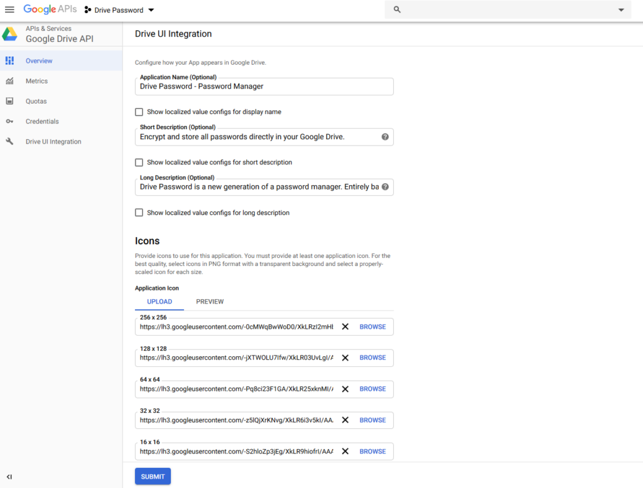Open Credentials in the sidebar
The width and height of the screenshot is (643, 488).
tap(61, 121)
